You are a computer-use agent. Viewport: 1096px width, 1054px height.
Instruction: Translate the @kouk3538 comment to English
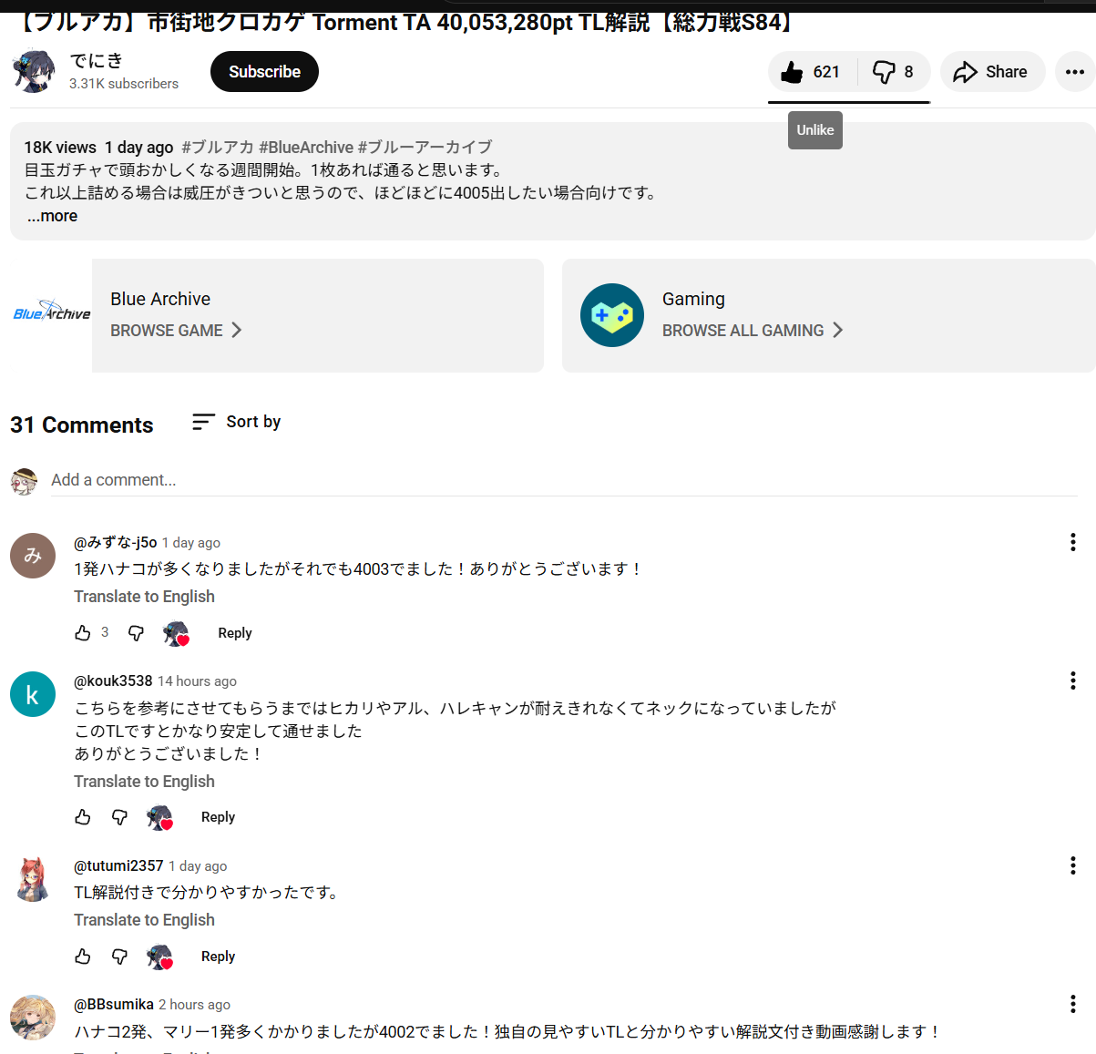(144, 782)
